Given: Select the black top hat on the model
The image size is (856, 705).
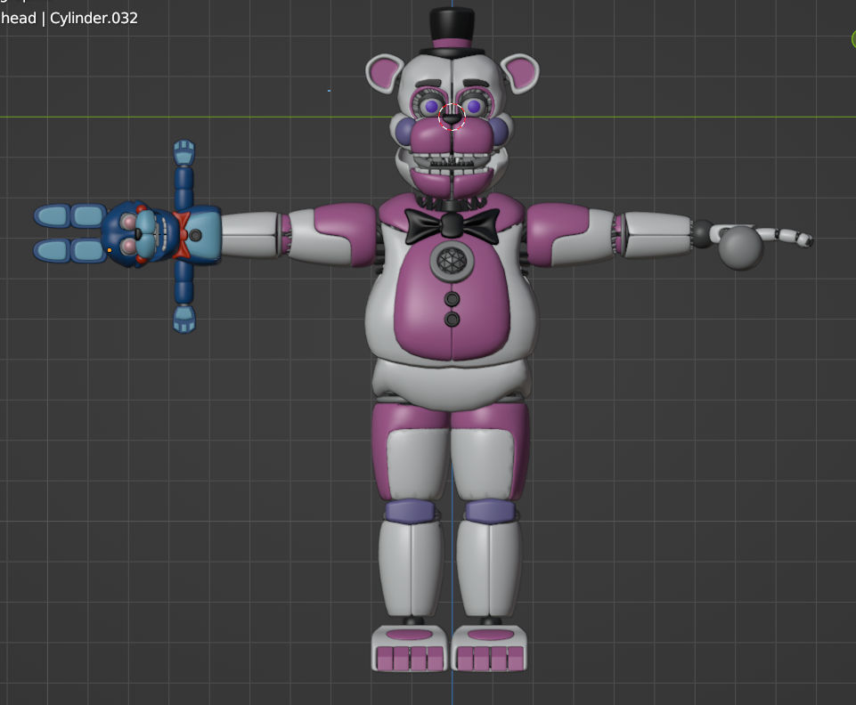Looking at the screenshot, I should pyautogui.click(x=452, y=32).
